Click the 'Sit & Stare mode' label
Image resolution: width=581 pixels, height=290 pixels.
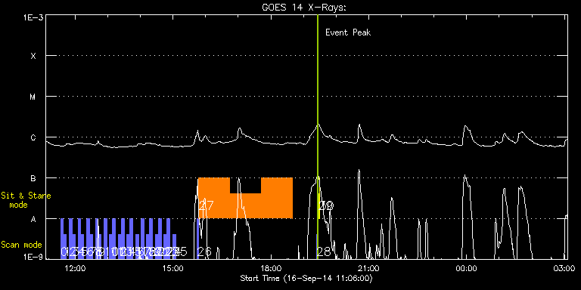coord(26,200)
